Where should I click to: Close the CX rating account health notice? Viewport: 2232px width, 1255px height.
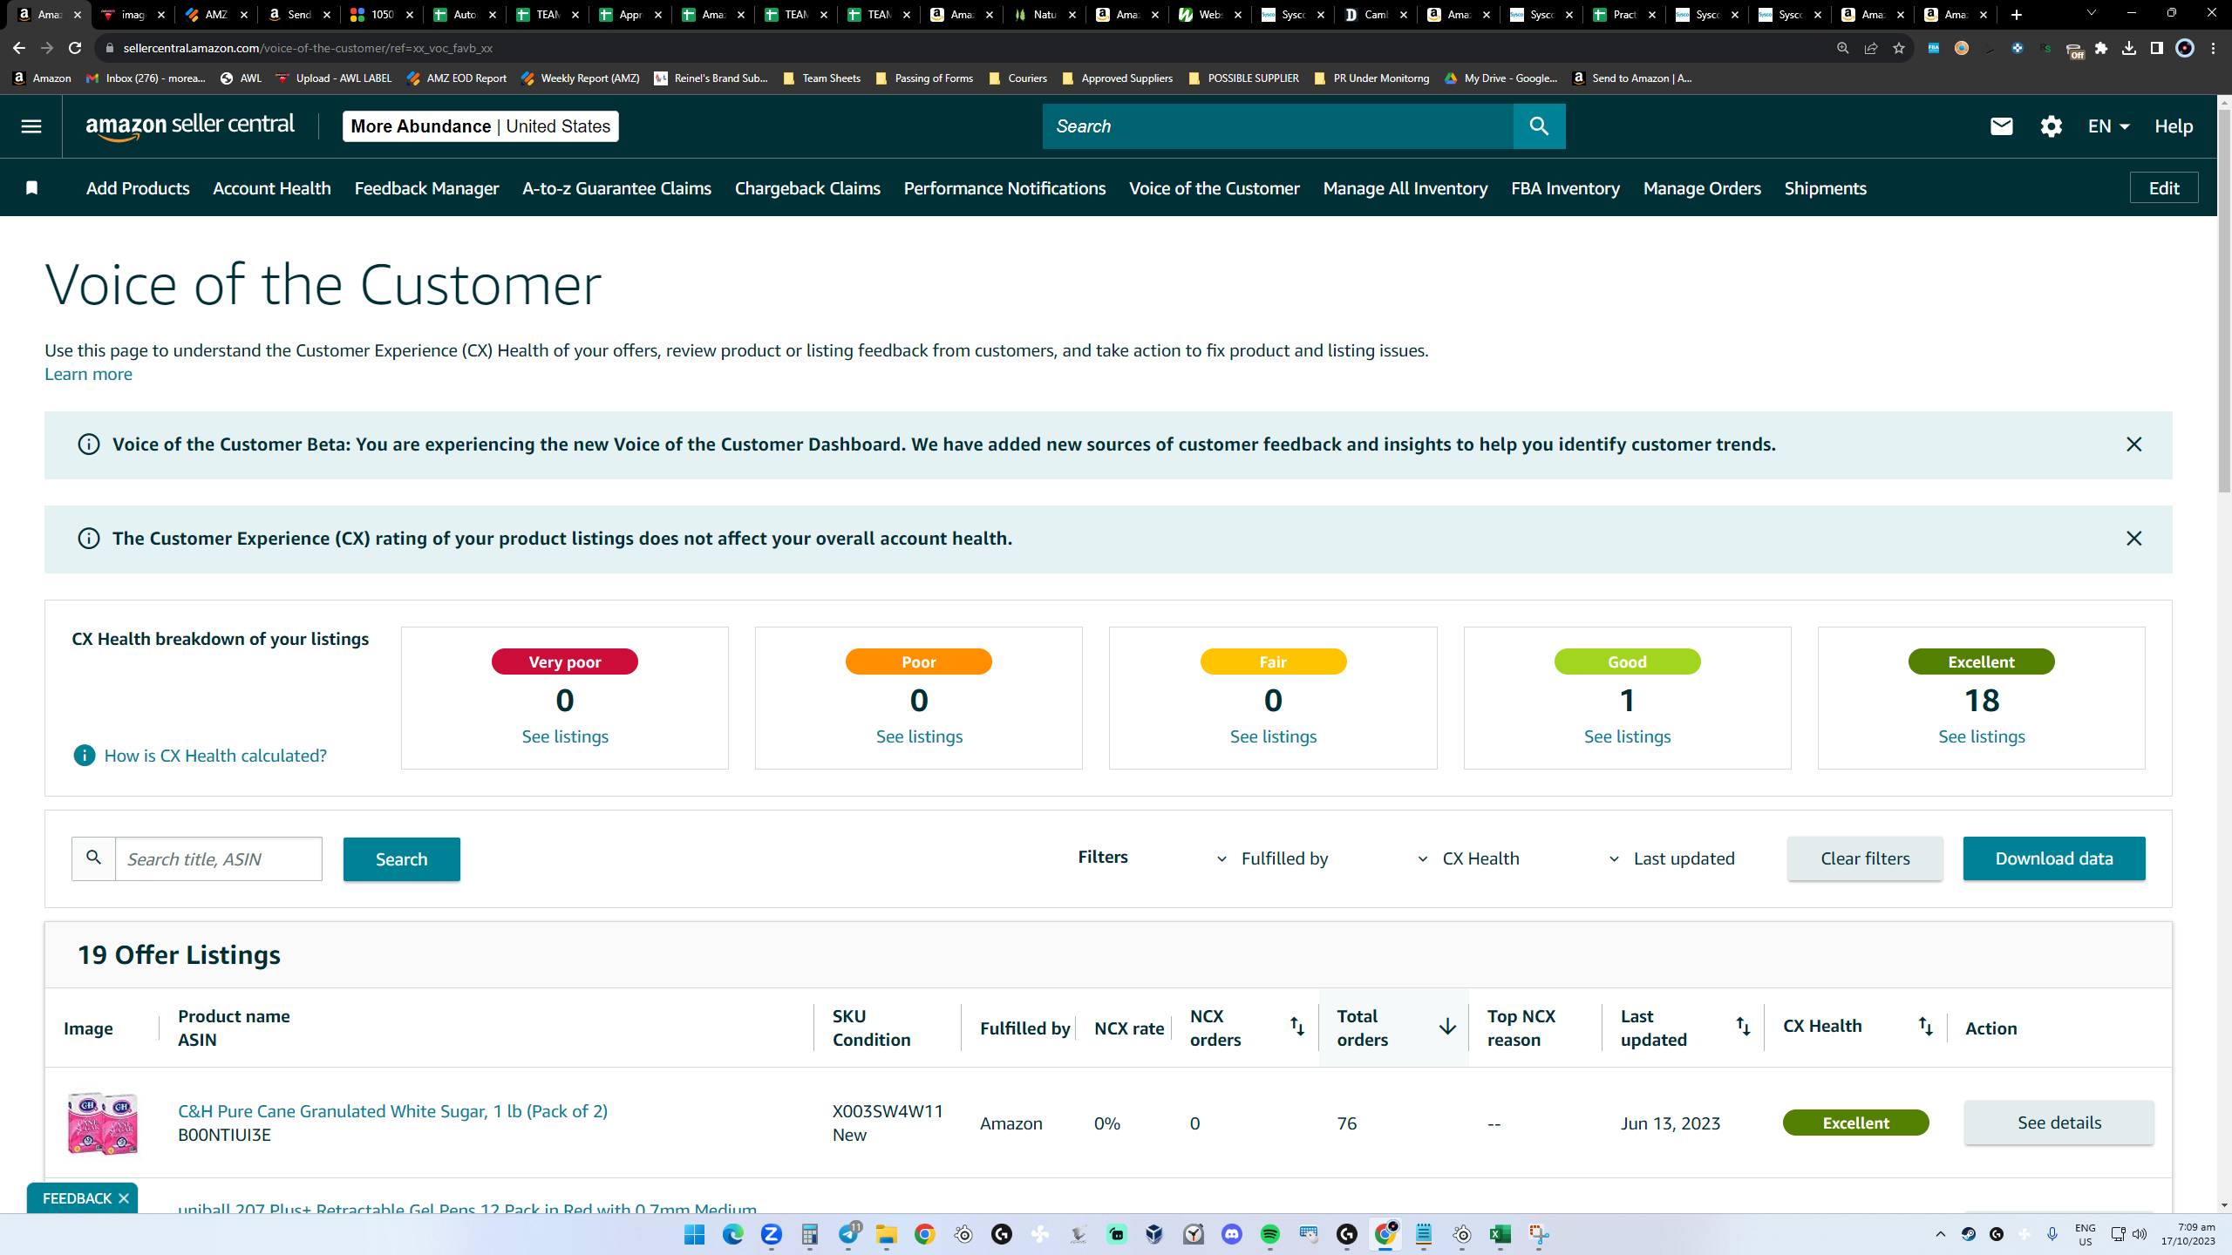(x=2133, y=539)
